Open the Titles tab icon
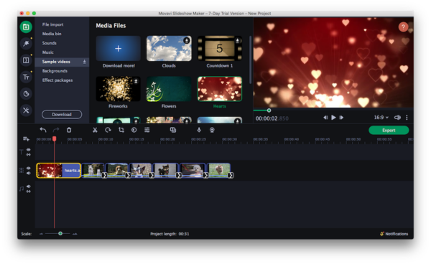The width and height of the screenshot is (431, 264). click(26, 77)
